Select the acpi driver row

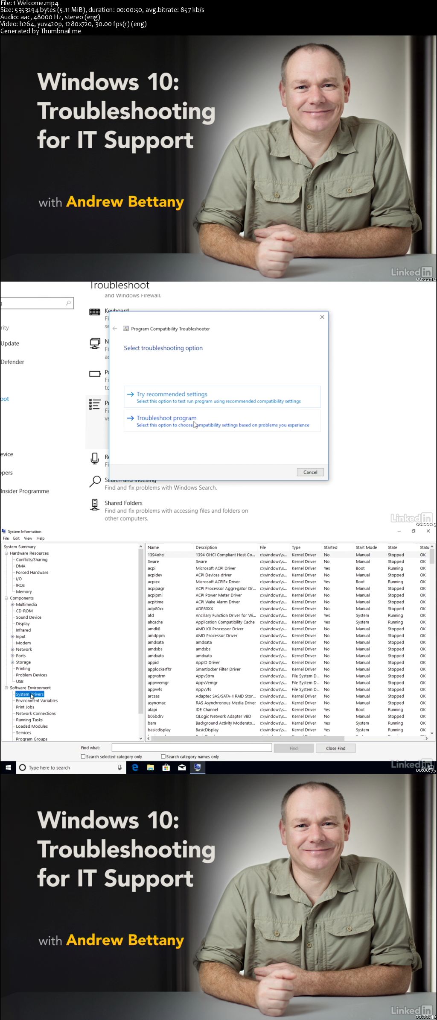pos(288,568)
